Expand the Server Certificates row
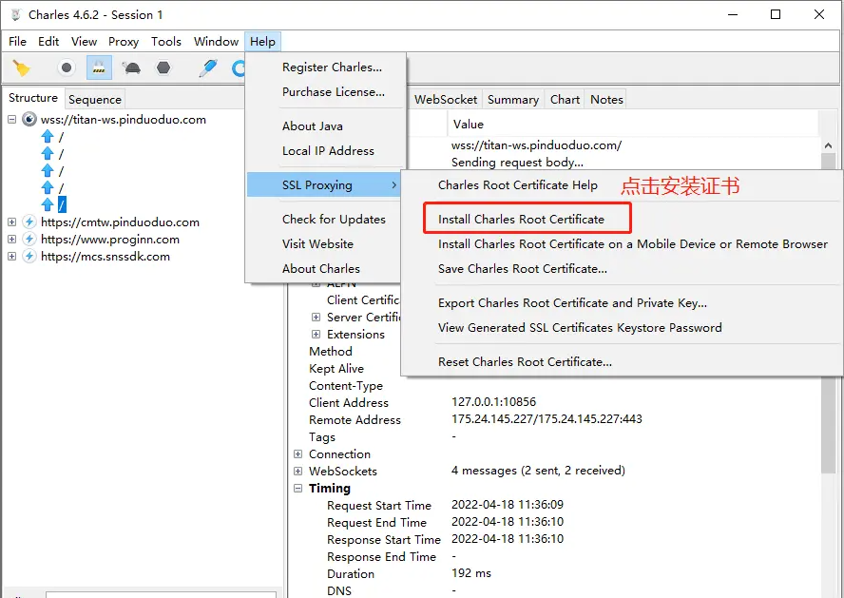The image size is (844, 598). [x=316, y=317]
